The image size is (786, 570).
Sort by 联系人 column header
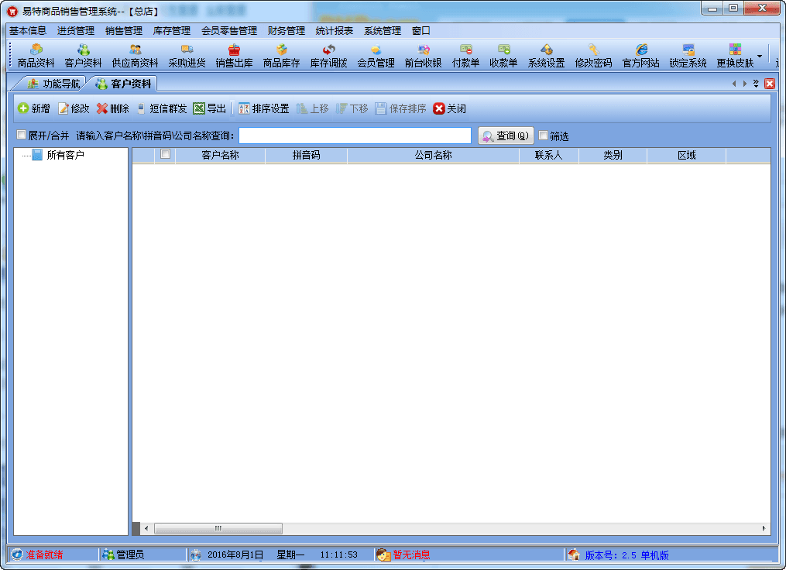(549, 155)
